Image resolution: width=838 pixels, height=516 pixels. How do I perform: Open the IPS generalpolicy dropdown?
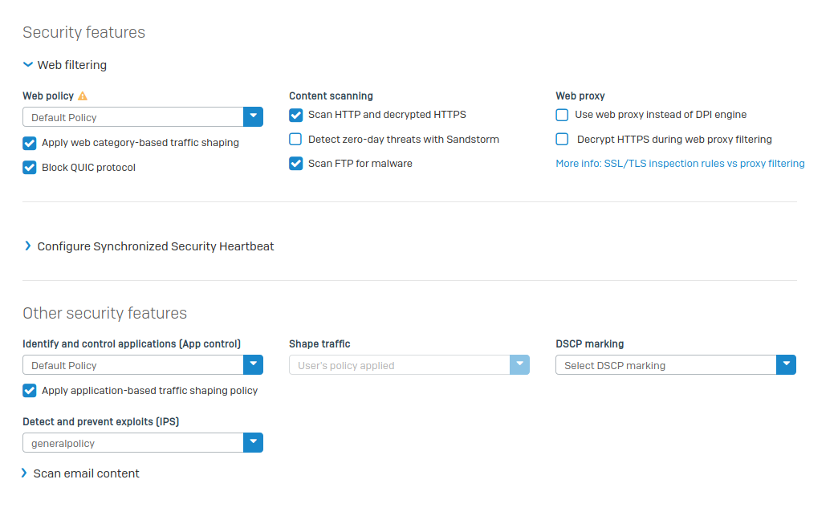253,443
